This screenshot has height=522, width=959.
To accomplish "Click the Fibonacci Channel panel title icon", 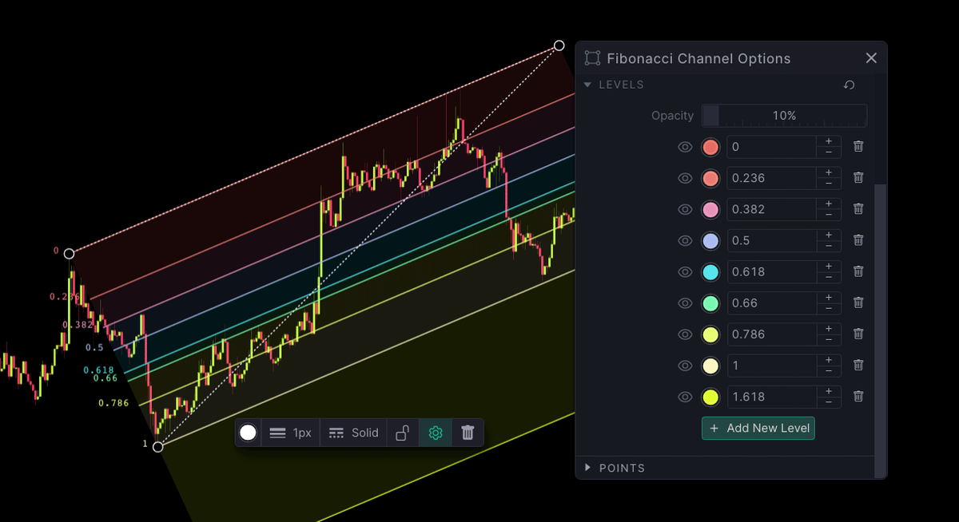I will click(592, 58).
